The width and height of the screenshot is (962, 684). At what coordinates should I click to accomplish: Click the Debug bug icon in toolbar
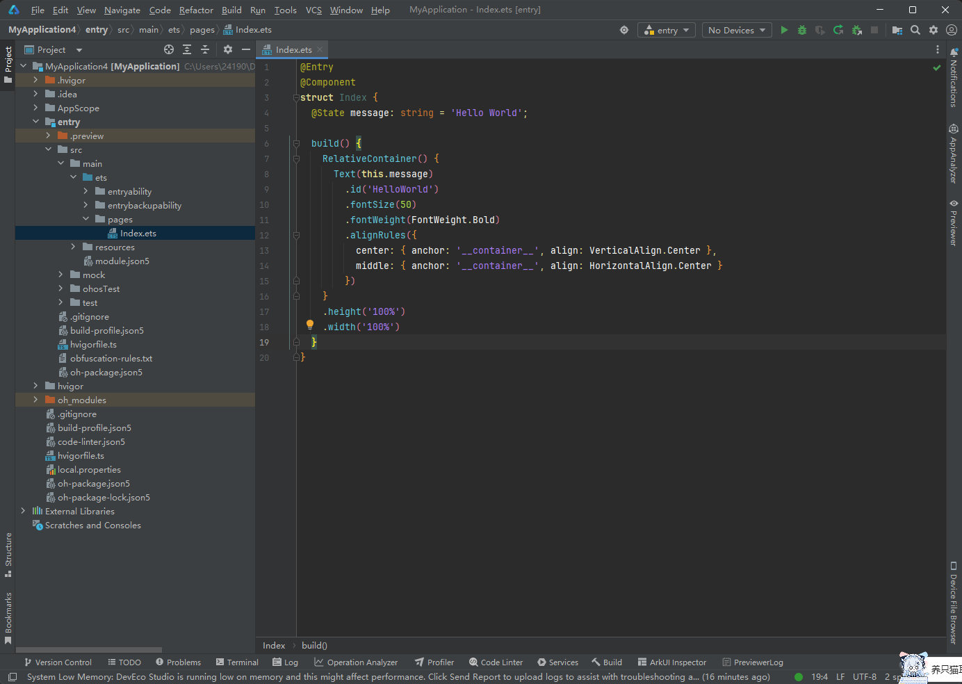(802, 30)
